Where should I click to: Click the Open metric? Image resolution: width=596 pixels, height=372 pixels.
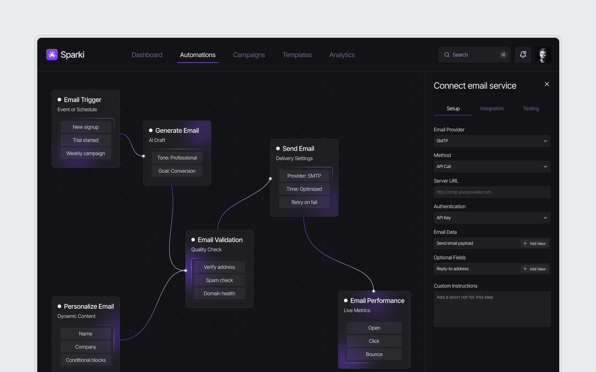374,328
